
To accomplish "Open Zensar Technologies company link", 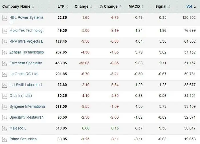I will pos(27,52).
